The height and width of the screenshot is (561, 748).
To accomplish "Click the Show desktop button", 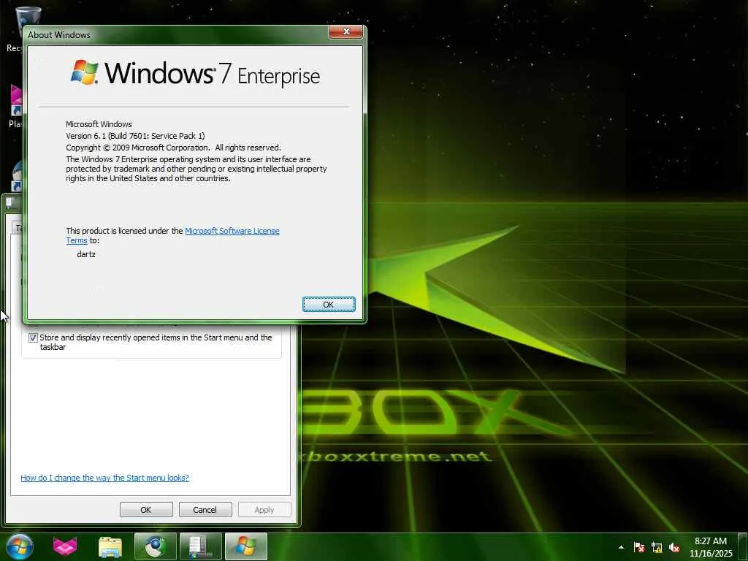I will tap(743, 546).
